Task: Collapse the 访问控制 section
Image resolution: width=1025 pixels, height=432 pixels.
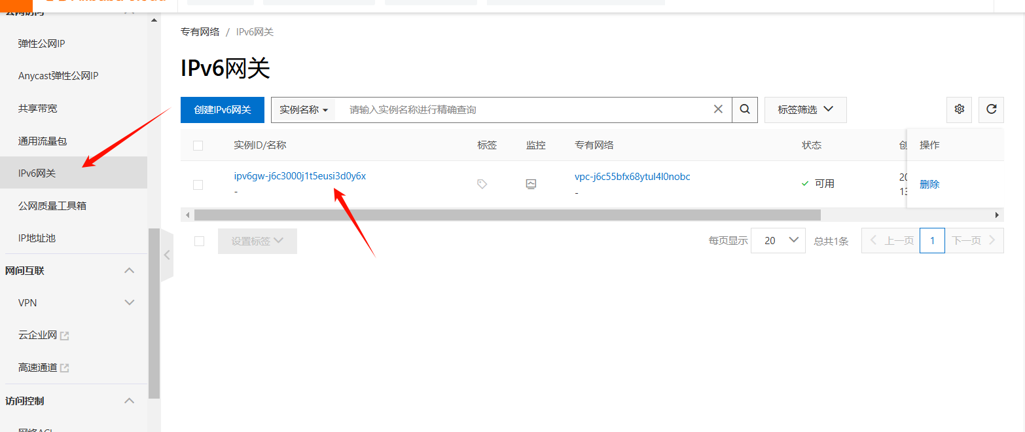Action: coord(130,401)
